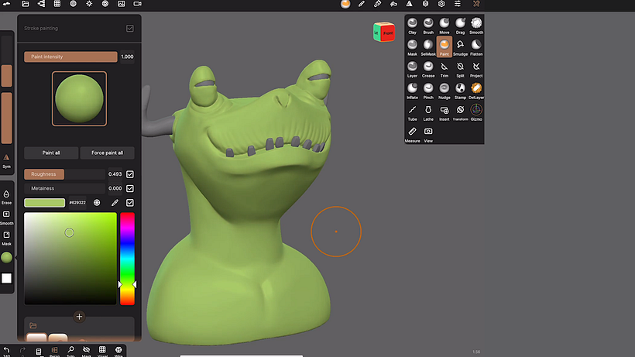Viewport: 635px width, 357px height.
Task: Click the green current color swatch
Action: [x=45, y=202]
